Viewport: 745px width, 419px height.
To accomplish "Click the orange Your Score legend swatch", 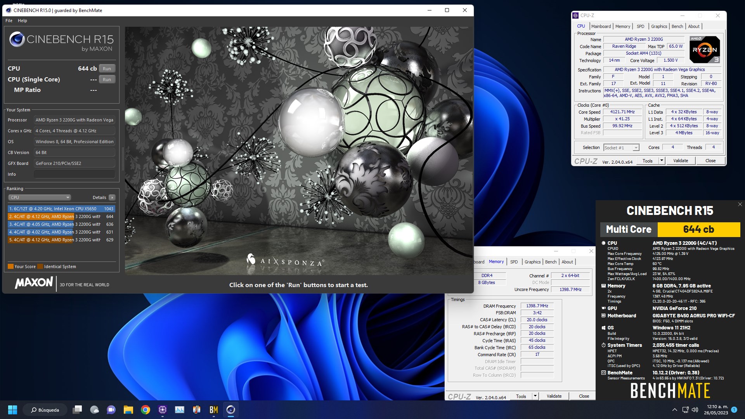I will point(10,267).
